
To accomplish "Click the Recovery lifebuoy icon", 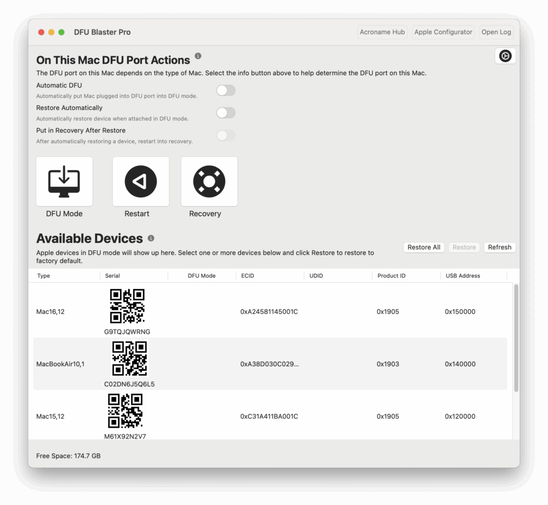I will tap(209, 182).
